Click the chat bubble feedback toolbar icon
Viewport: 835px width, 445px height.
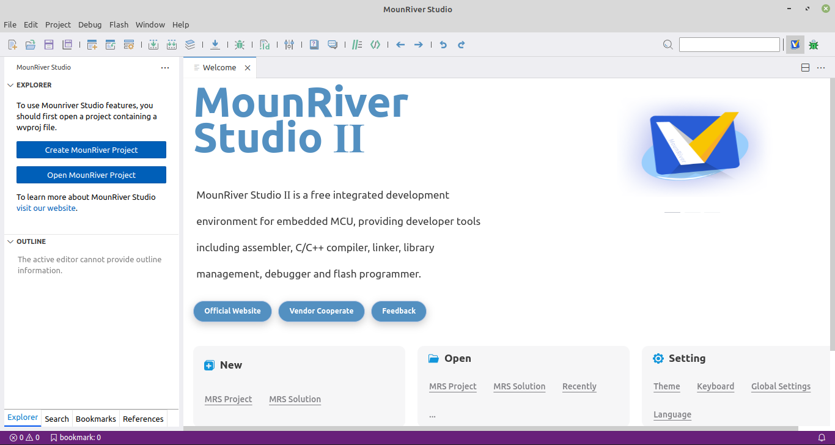coord(333,45)
